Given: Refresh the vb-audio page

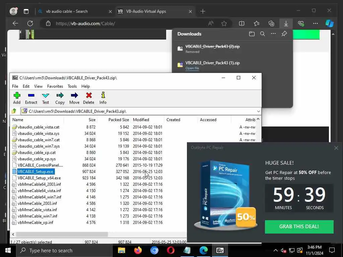Looking at the screenshot, I should (x=30, y=23).
